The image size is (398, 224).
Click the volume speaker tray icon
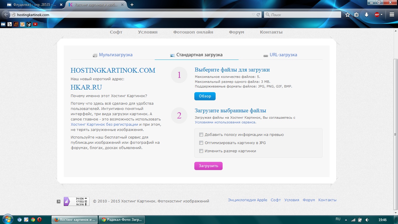[367, 220]
